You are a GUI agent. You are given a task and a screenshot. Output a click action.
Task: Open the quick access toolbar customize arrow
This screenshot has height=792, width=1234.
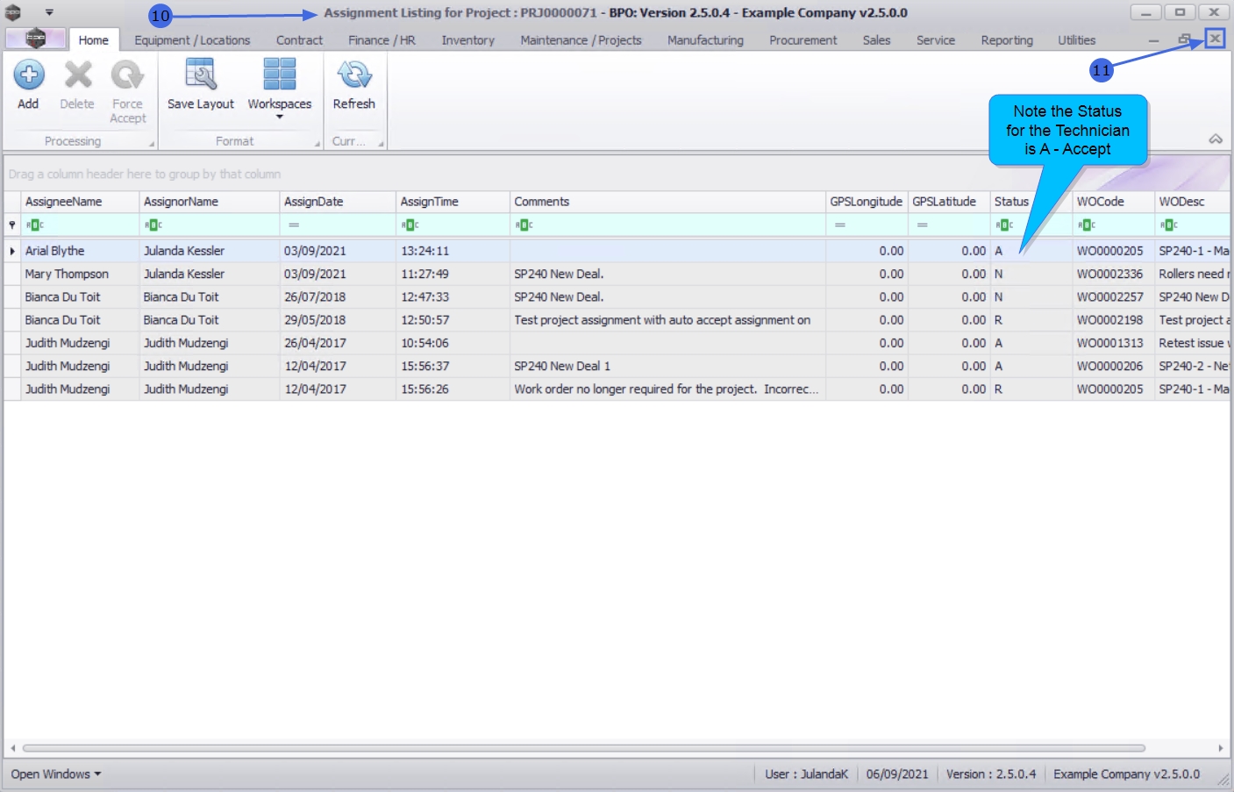(x=49, y=13)
